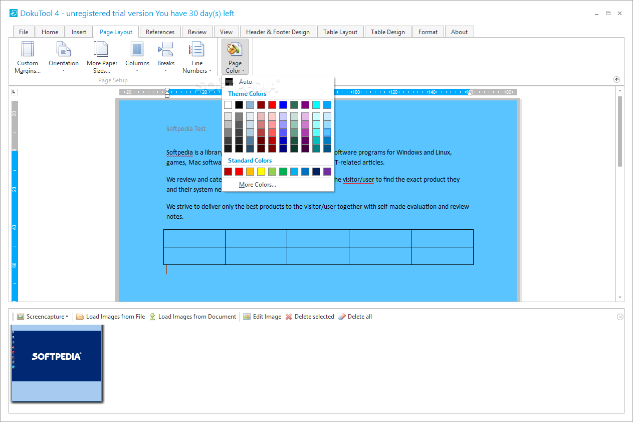The width and height of the screenshot is (633, 422).
Task: Click the 'Softpedia Test' header text
Action: (x=186, y=129)
